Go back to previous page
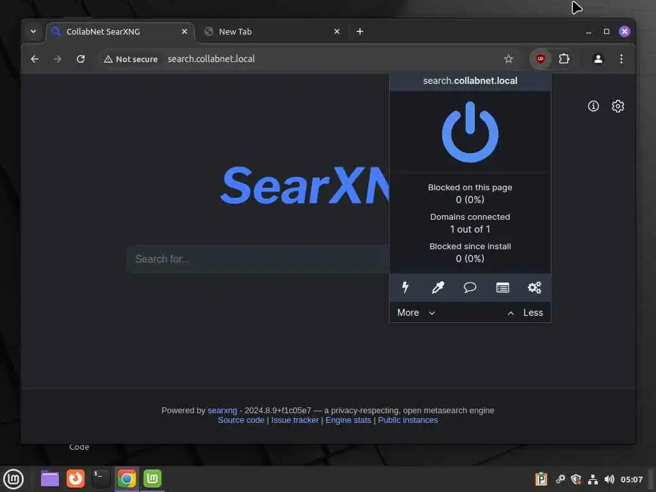The width and height of the screenshot is (656, 492). coord(35,59)
